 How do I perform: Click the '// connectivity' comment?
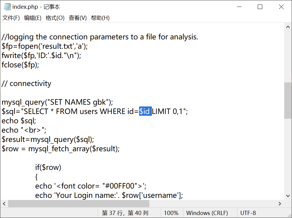[x=26, y=84]
